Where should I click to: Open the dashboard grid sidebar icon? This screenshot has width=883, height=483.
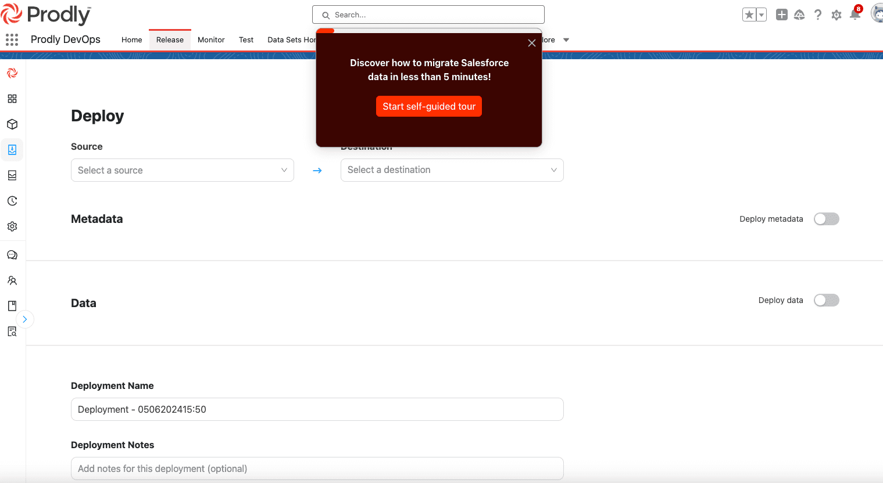pyautogui.click(x=12, y=99)
